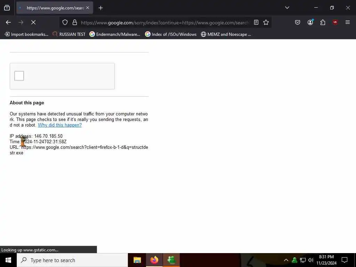Open MEMZ and Noescape bookmark
Image resolution: width=356 pixels, height=267 pixels.
tap(226, 34)
